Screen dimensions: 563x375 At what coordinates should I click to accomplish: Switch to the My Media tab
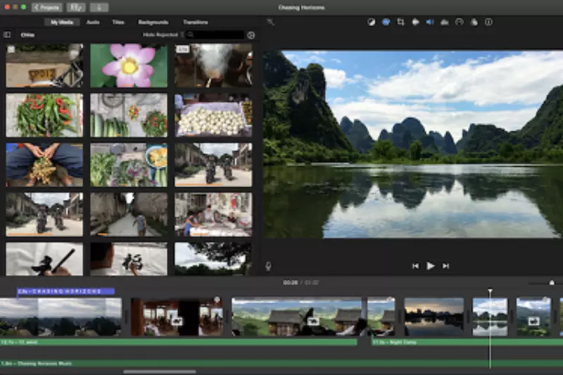[x=62, y=23]
